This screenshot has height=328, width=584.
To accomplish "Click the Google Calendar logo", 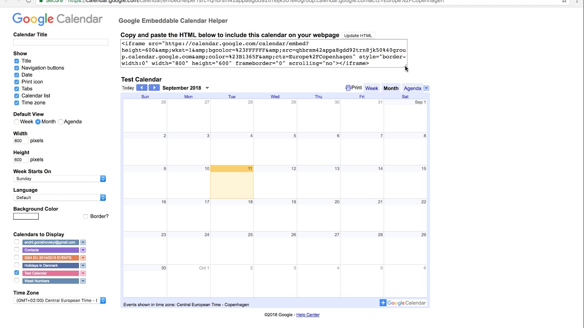I will [57, 20].
